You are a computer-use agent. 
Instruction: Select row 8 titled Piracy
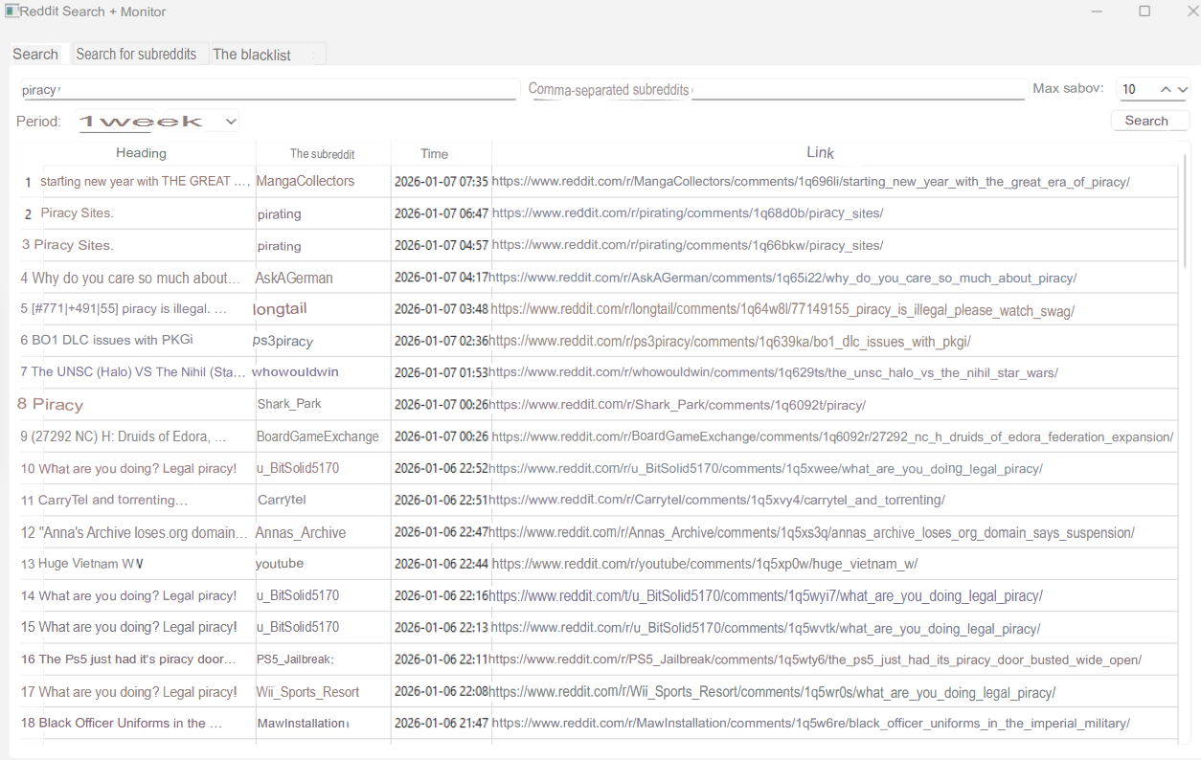(57, 405)
